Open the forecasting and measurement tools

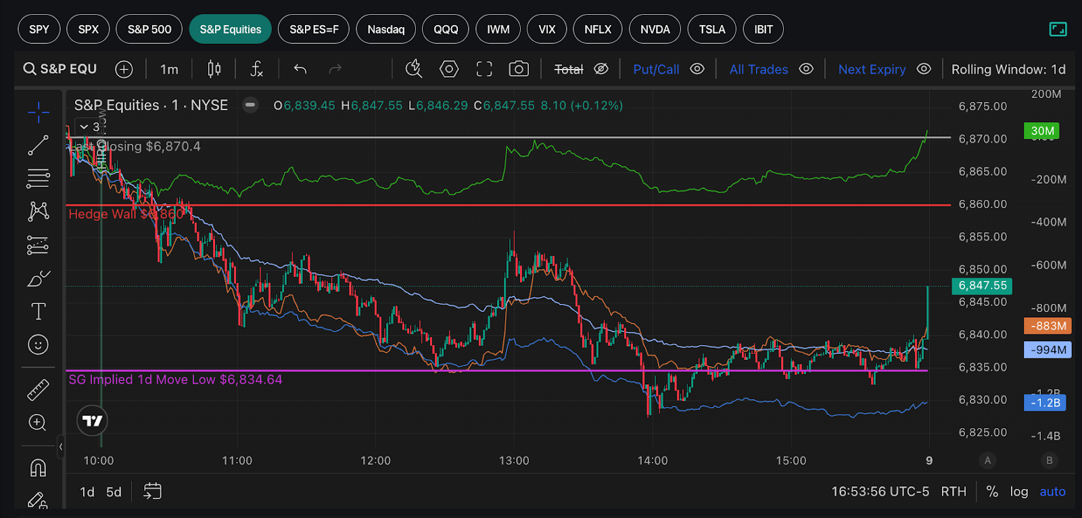39,244
